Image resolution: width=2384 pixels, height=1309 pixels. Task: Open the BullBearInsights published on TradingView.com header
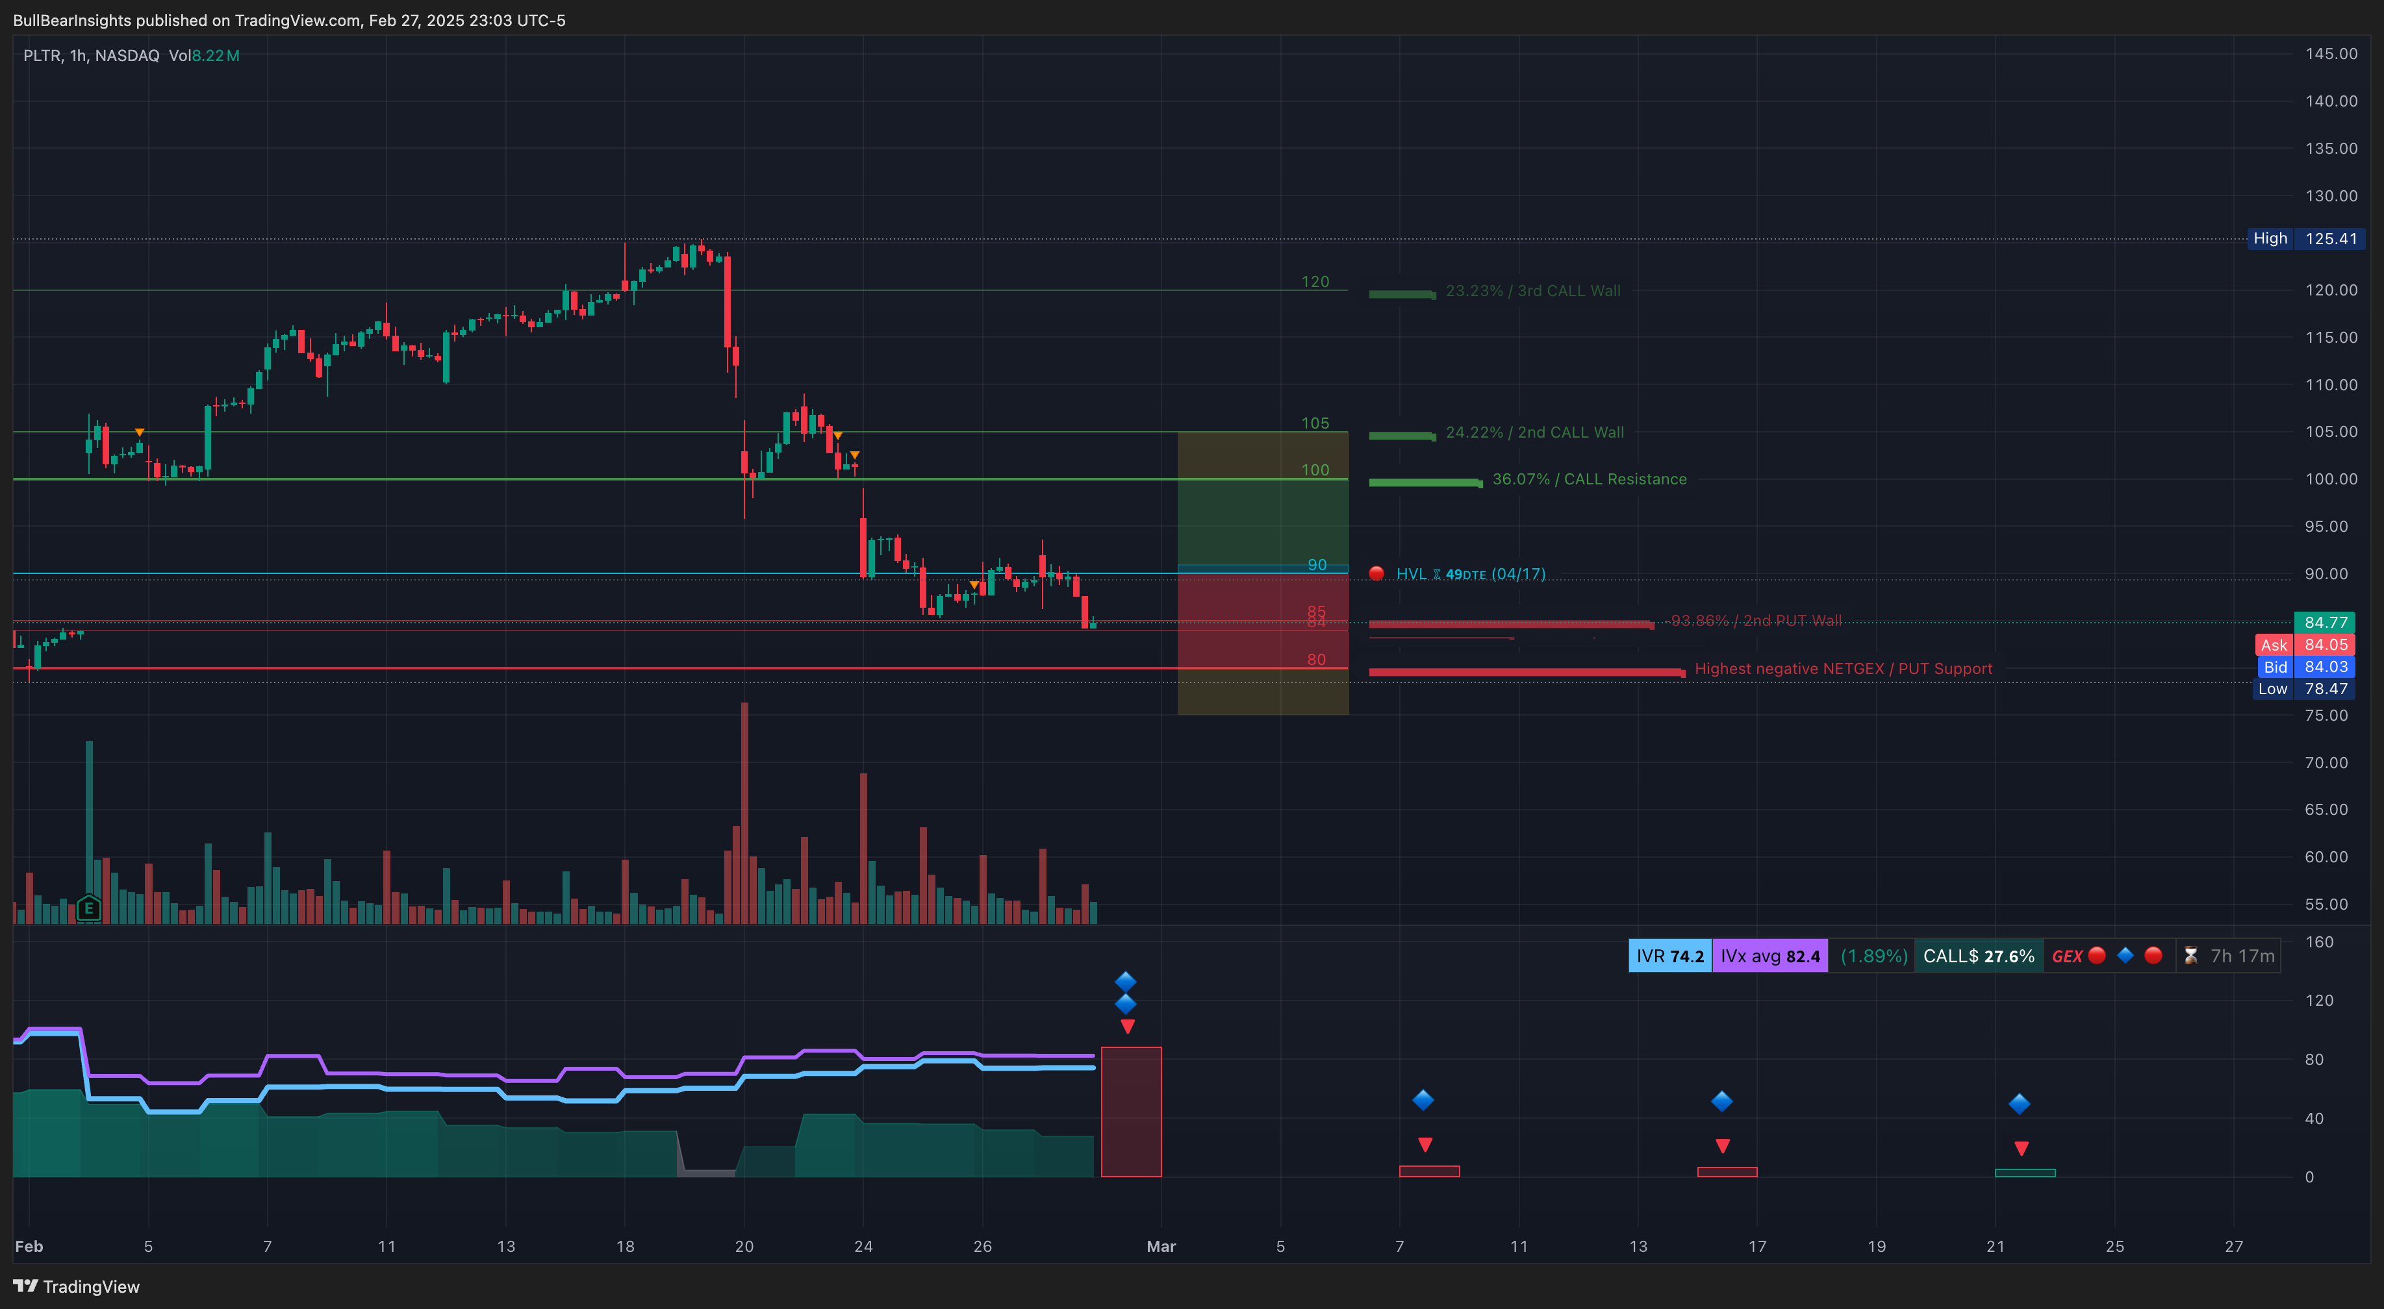click(x=289, y=20)
